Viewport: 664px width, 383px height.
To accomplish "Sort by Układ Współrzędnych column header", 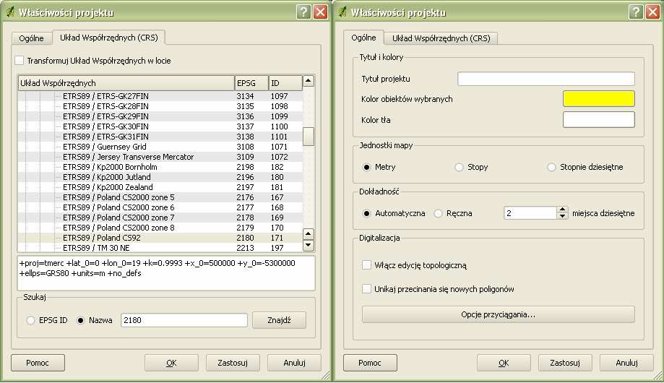I will click(126, 83).
